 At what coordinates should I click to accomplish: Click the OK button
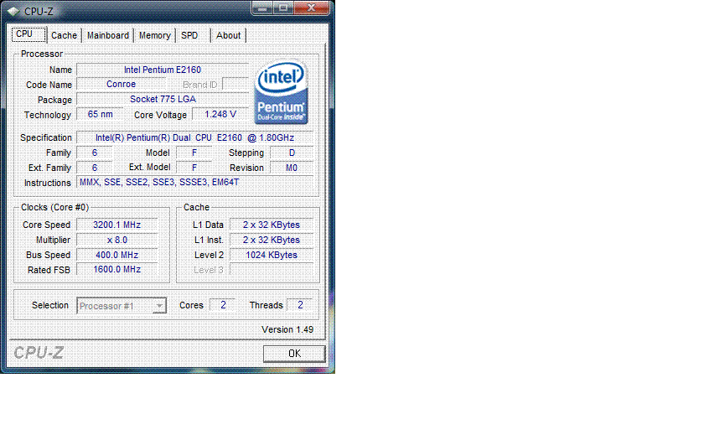(x=294, y=354)
